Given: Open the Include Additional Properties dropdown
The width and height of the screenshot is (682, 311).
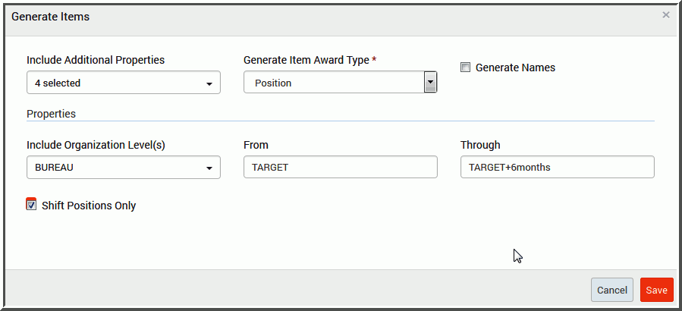Looking at the screenshot, I should pyautogui.click(x=124, y=83).
